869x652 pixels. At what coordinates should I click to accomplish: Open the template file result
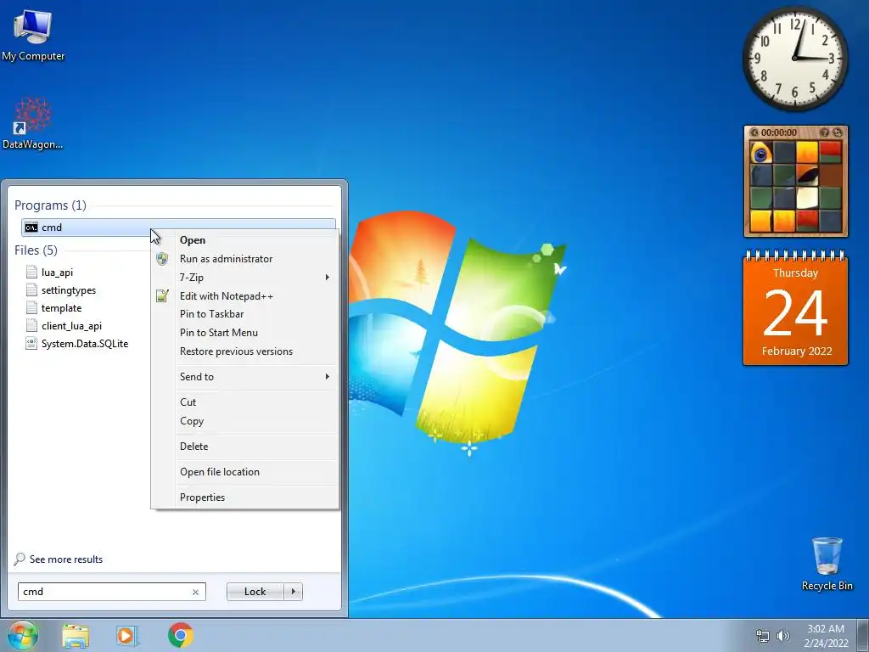tap(53, 307)
